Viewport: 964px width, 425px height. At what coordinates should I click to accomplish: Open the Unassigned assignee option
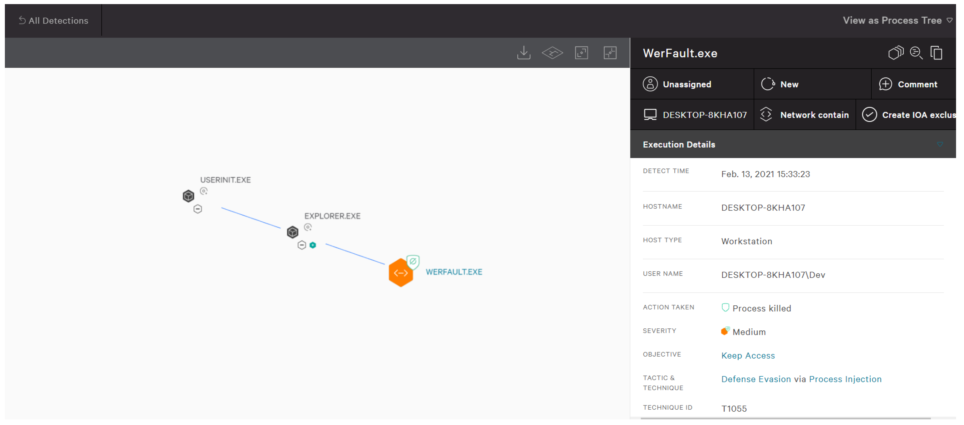[686, 85]
